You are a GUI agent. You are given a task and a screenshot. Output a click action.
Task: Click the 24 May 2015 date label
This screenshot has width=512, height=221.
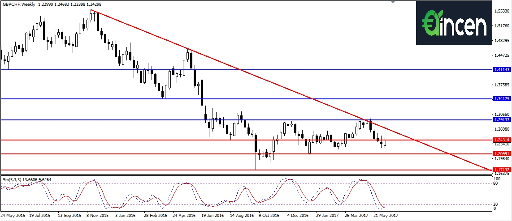coord(13,216)
